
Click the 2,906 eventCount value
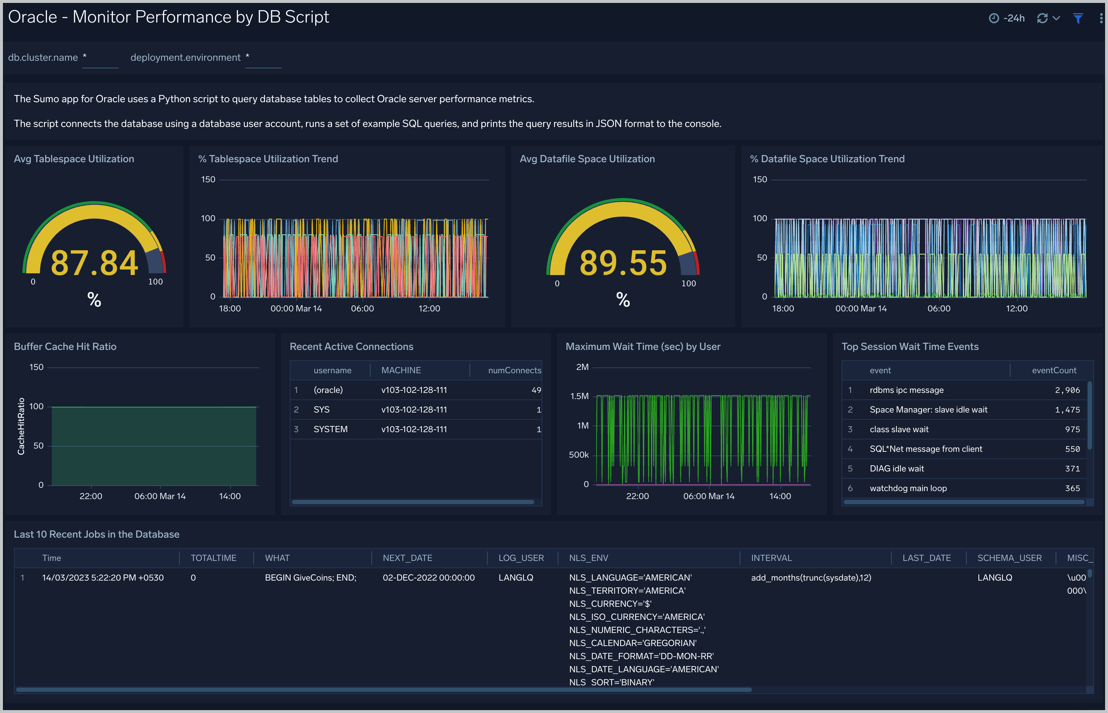click(x=1067, y=390)
